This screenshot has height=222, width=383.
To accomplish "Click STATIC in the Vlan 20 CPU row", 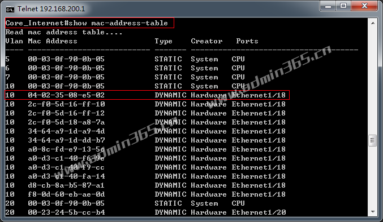I will coord(168,203).
